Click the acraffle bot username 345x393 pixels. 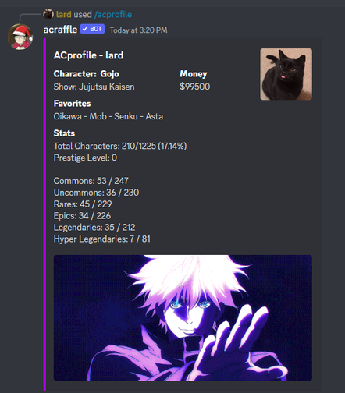[x=60, y=30]
